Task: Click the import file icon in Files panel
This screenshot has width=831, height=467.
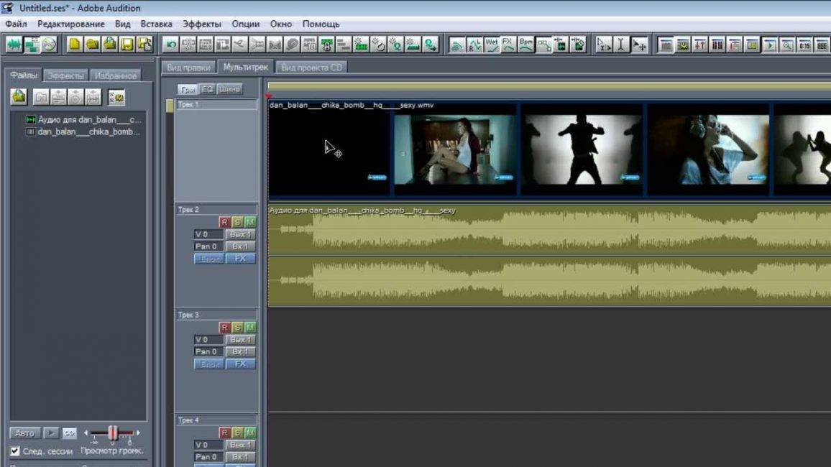Action: pyautogui.click(x=19, y=96)
